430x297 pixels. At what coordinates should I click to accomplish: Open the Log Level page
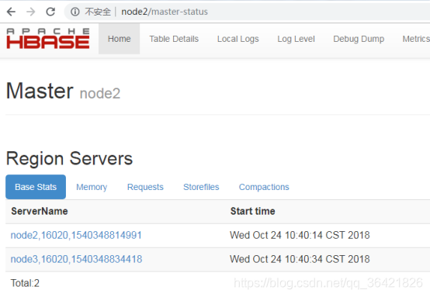296,39
